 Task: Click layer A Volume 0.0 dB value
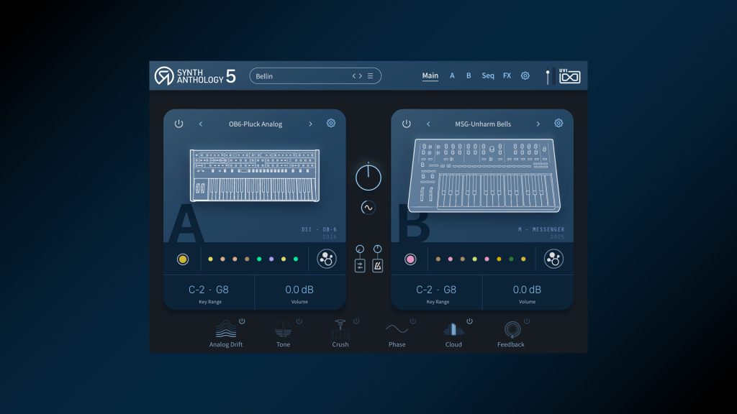coord(299,290)
